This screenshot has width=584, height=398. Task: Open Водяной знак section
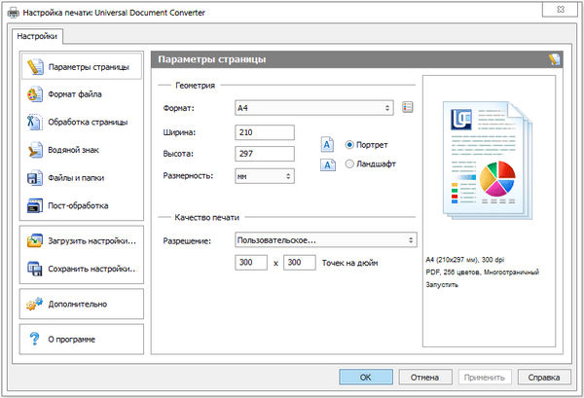(x=82, y=150)
